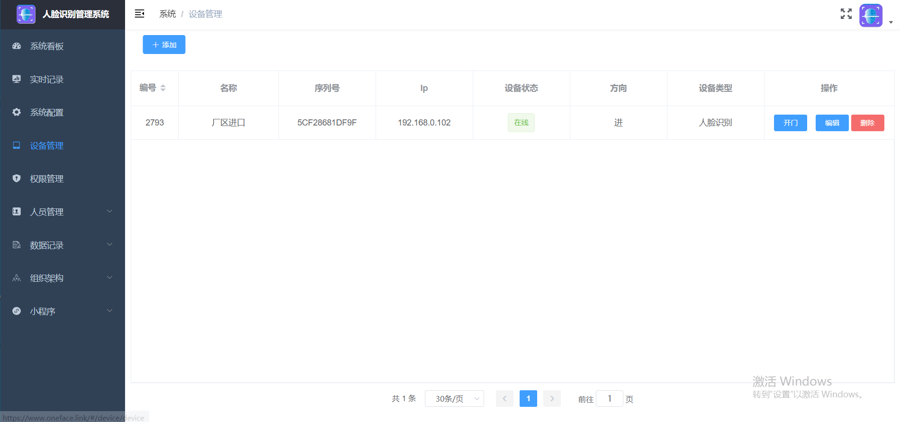Expand the 小程序 submenu chevron
The width and height of the screenshot is (900, 422).
tap(109, 311)
